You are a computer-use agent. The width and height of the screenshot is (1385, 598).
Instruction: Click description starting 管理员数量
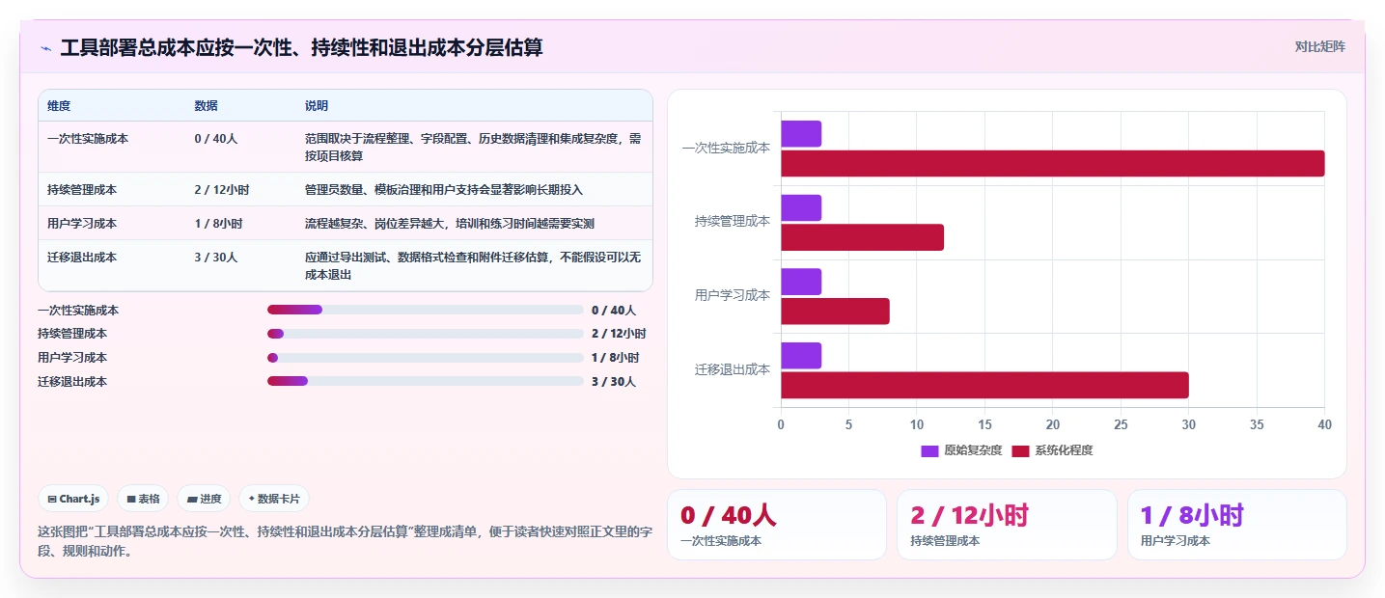(x=444, y=190)
